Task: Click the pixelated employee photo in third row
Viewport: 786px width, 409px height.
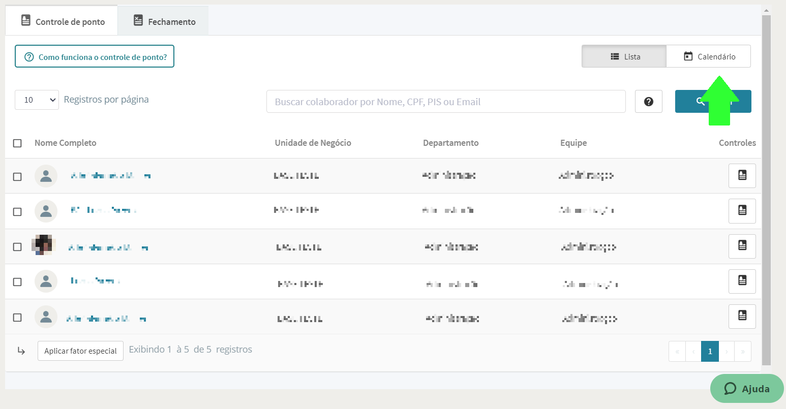Action: 43,245
